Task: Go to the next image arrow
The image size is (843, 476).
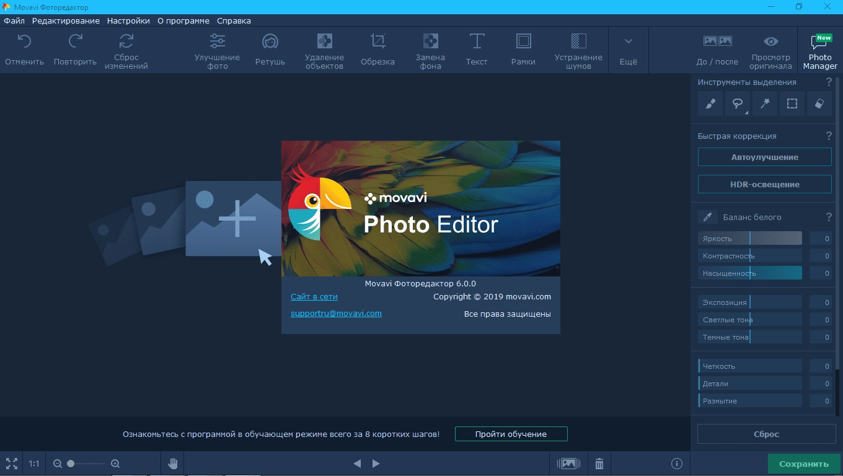Action: coord(376,464)
